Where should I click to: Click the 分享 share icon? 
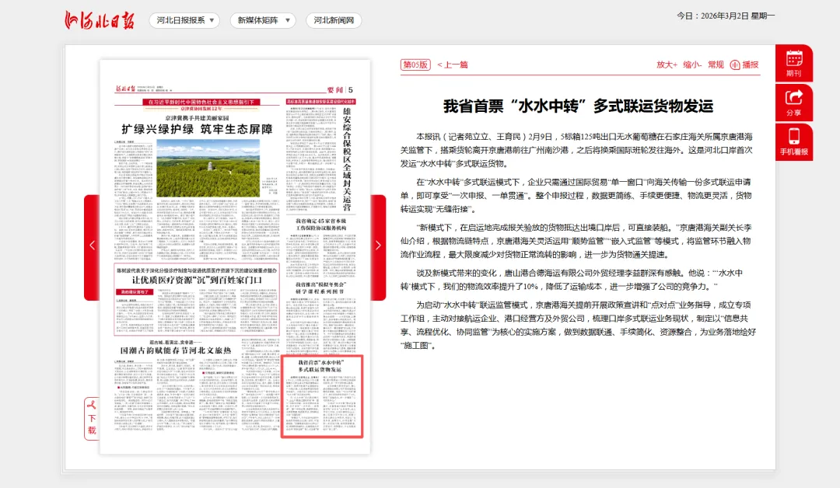coord(794,103)
